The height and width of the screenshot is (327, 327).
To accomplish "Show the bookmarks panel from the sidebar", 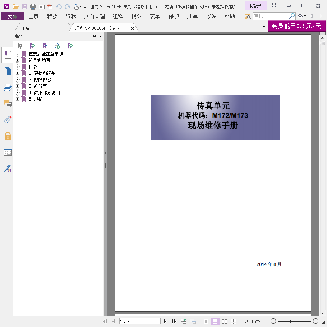I will coord(8,55).
